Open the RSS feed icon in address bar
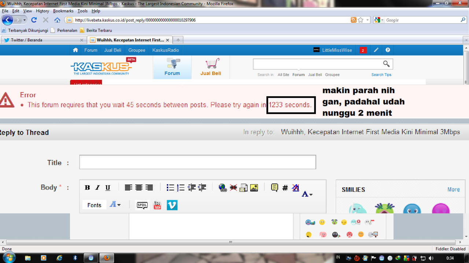The height and width of the screenshot is (263, 469). pyautogui.click(x=353, y=20)
